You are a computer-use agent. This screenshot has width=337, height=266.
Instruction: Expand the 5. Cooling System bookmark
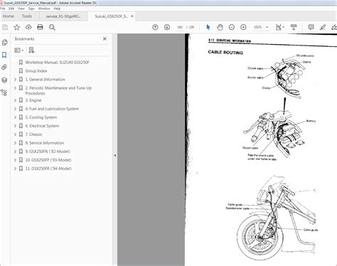[x=15, y=117]
